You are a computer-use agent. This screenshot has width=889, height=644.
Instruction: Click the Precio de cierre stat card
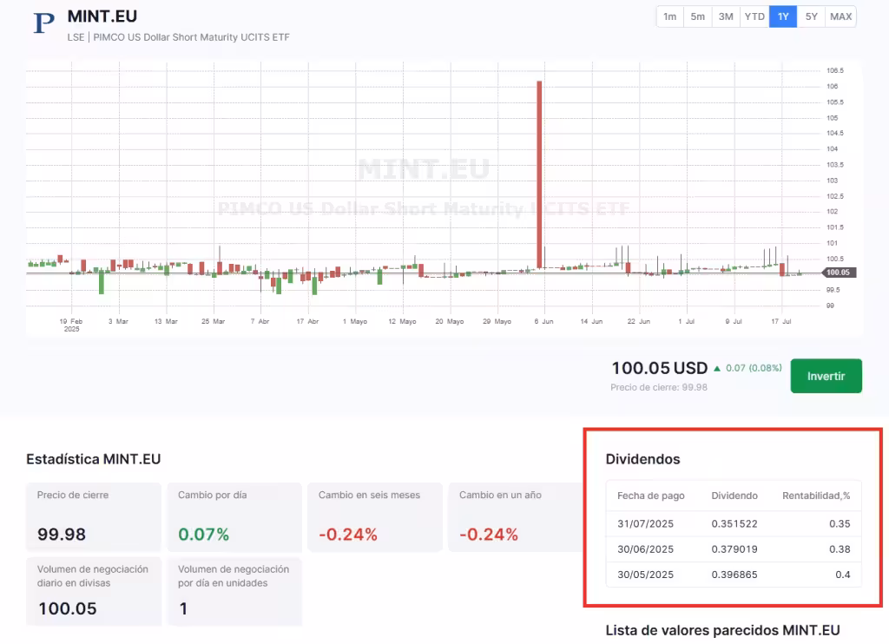pos(94,517)
